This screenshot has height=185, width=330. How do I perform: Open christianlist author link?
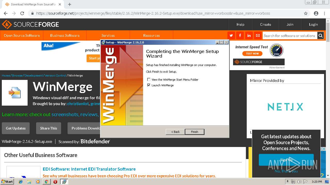(x=78, y=104)
